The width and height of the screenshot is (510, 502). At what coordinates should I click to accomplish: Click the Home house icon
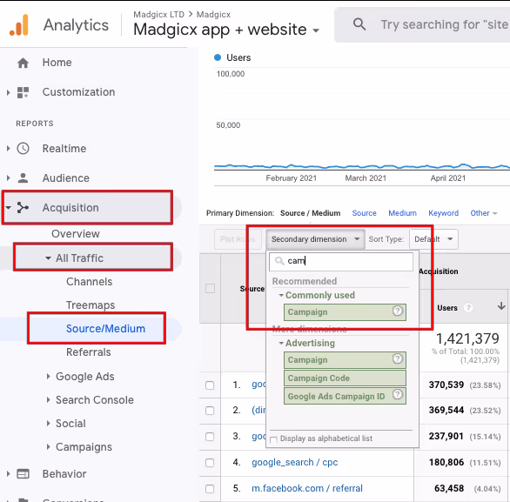[23, 63]
